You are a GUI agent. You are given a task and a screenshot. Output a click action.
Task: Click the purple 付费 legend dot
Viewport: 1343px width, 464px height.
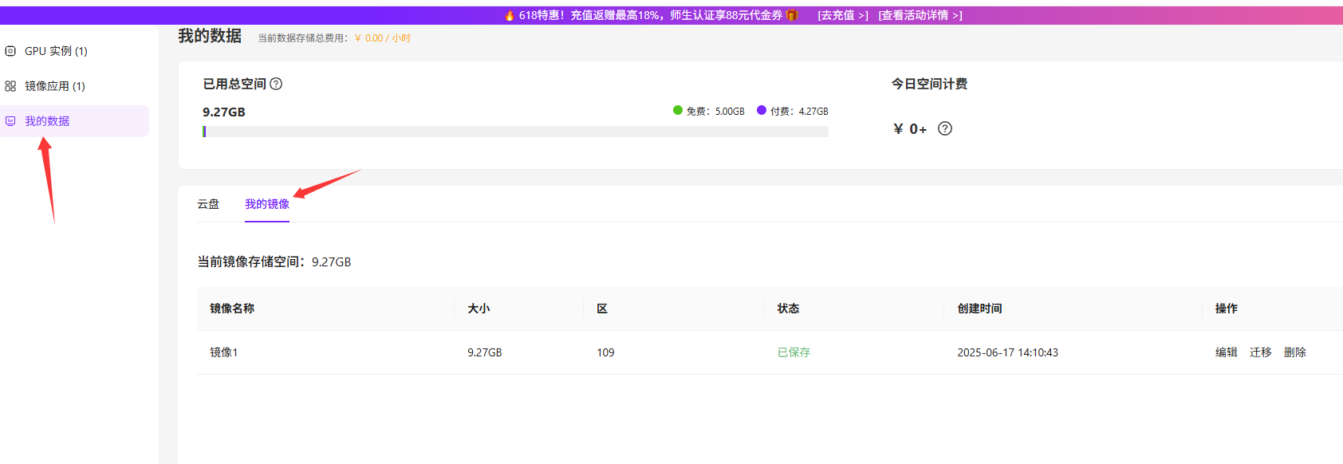pyautogui.click(x=762, y=111)
